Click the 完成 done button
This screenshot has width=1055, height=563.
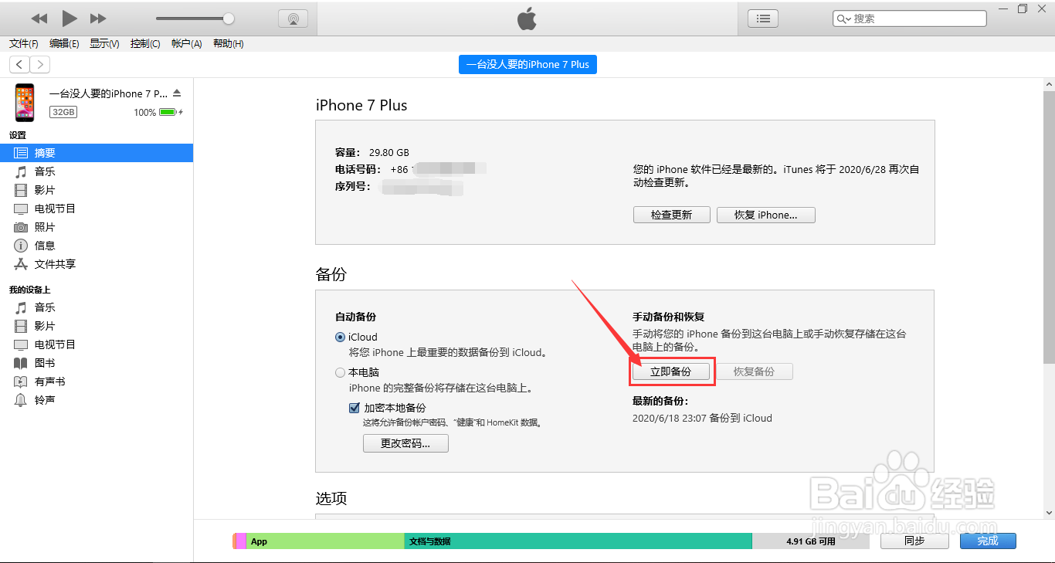coord(988,541)
